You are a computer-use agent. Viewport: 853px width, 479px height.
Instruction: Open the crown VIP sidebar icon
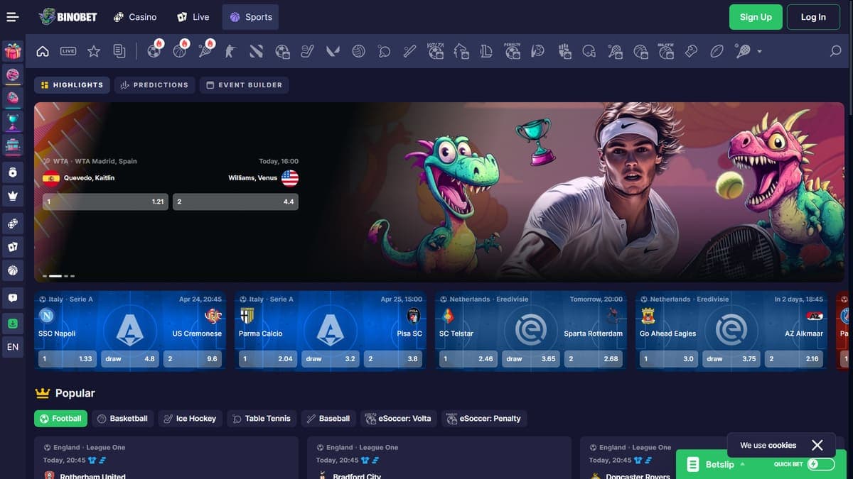[x=13, y=195]
